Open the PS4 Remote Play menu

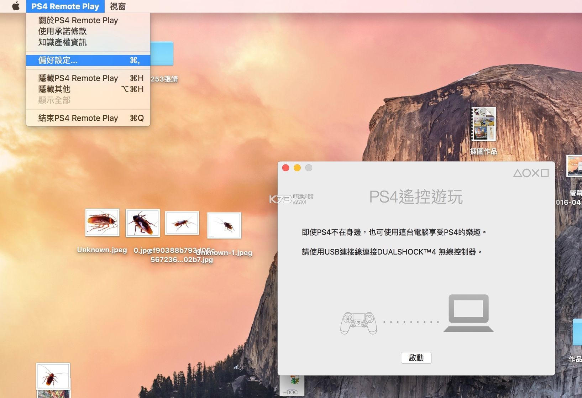click(x=65, y=6)
